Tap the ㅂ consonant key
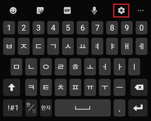151x121 pixels. (x=9, y=46)
